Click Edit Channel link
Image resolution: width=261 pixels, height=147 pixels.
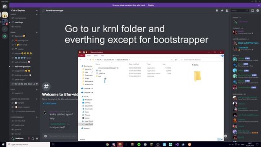(x=49, y=103)
